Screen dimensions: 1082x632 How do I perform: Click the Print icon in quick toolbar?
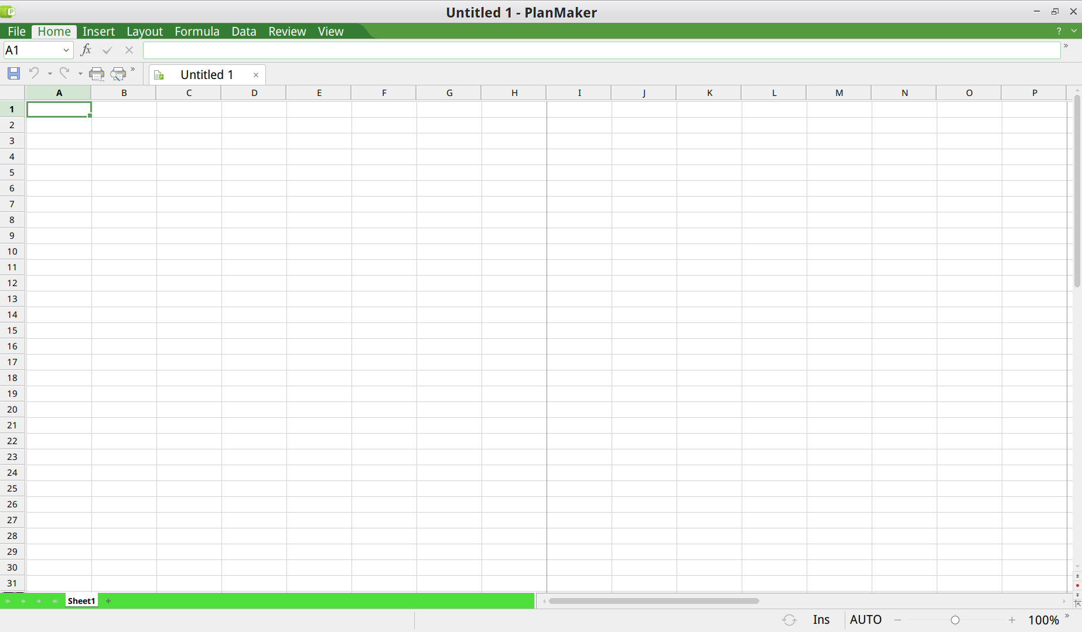click(x=96, y=74)
